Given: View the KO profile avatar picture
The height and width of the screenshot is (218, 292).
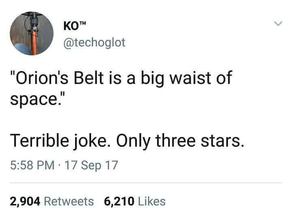Looking at the screenshot, I should pyautogui.click(x=32, y=34).
